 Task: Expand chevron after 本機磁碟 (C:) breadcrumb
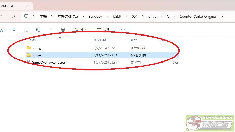tap(83, 16)
